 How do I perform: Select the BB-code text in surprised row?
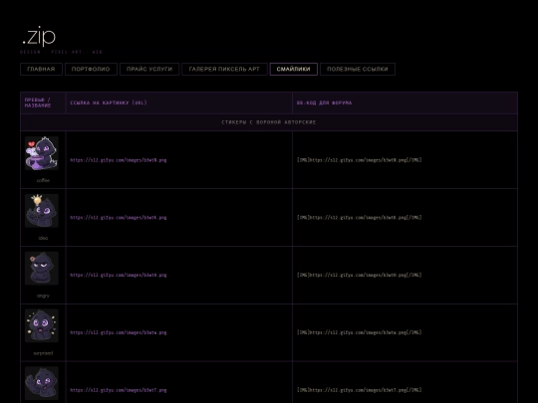(x=360, y=332)
